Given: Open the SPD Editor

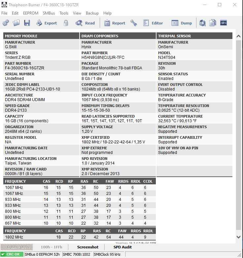Looking at the screenshot, I should tap(153, 23).
